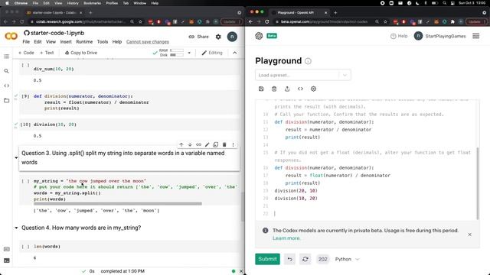The height and width of the screenshot is (275, 490).
Task: Dismiss the Codex beta notice
Action: click(x=469, y=235)
